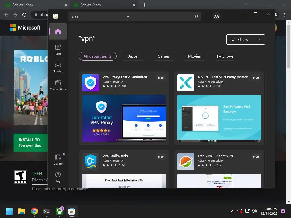Viewport: 291px width, 218px height.
Task: Expand the Filters dropdown
Action: 246,39
